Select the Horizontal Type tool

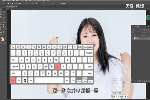[x=4, y=27]
